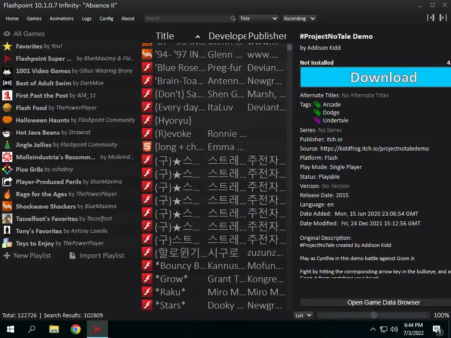Click the search magnifier icon in the search box
451x338 pixels.
pos(233,18)
